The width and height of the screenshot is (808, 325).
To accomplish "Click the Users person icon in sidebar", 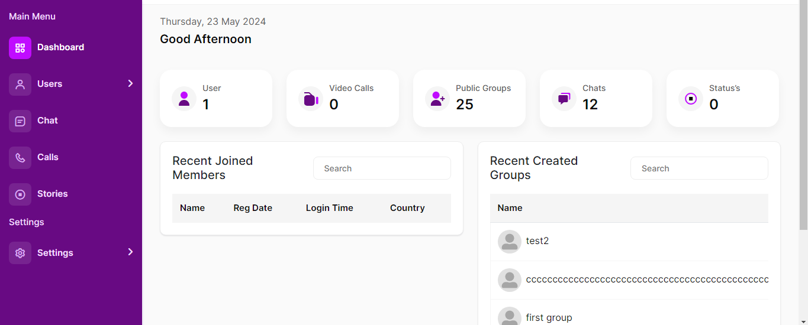I will point(20,84).
